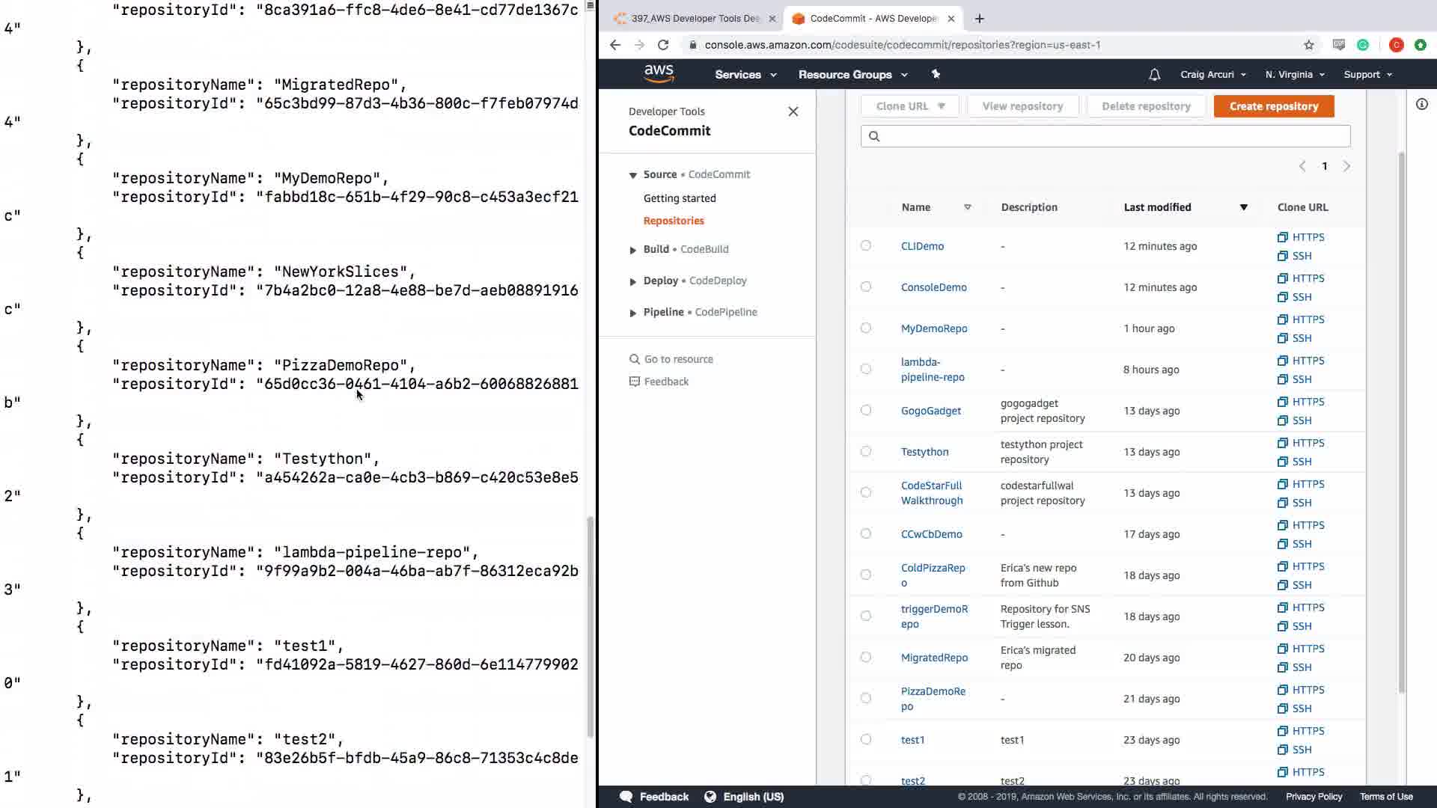Bookmark page with the star icon
The width and height of the screenshot is (1437, 808).
point(1308,45)
